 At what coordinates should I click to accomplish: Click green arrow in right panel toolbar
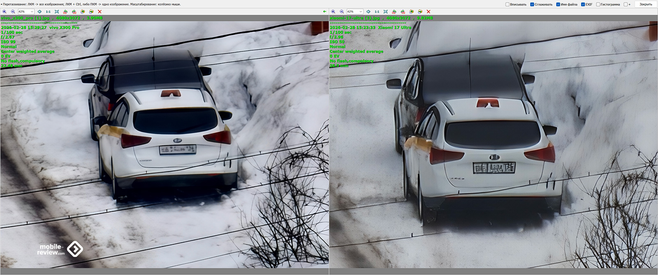368,11
